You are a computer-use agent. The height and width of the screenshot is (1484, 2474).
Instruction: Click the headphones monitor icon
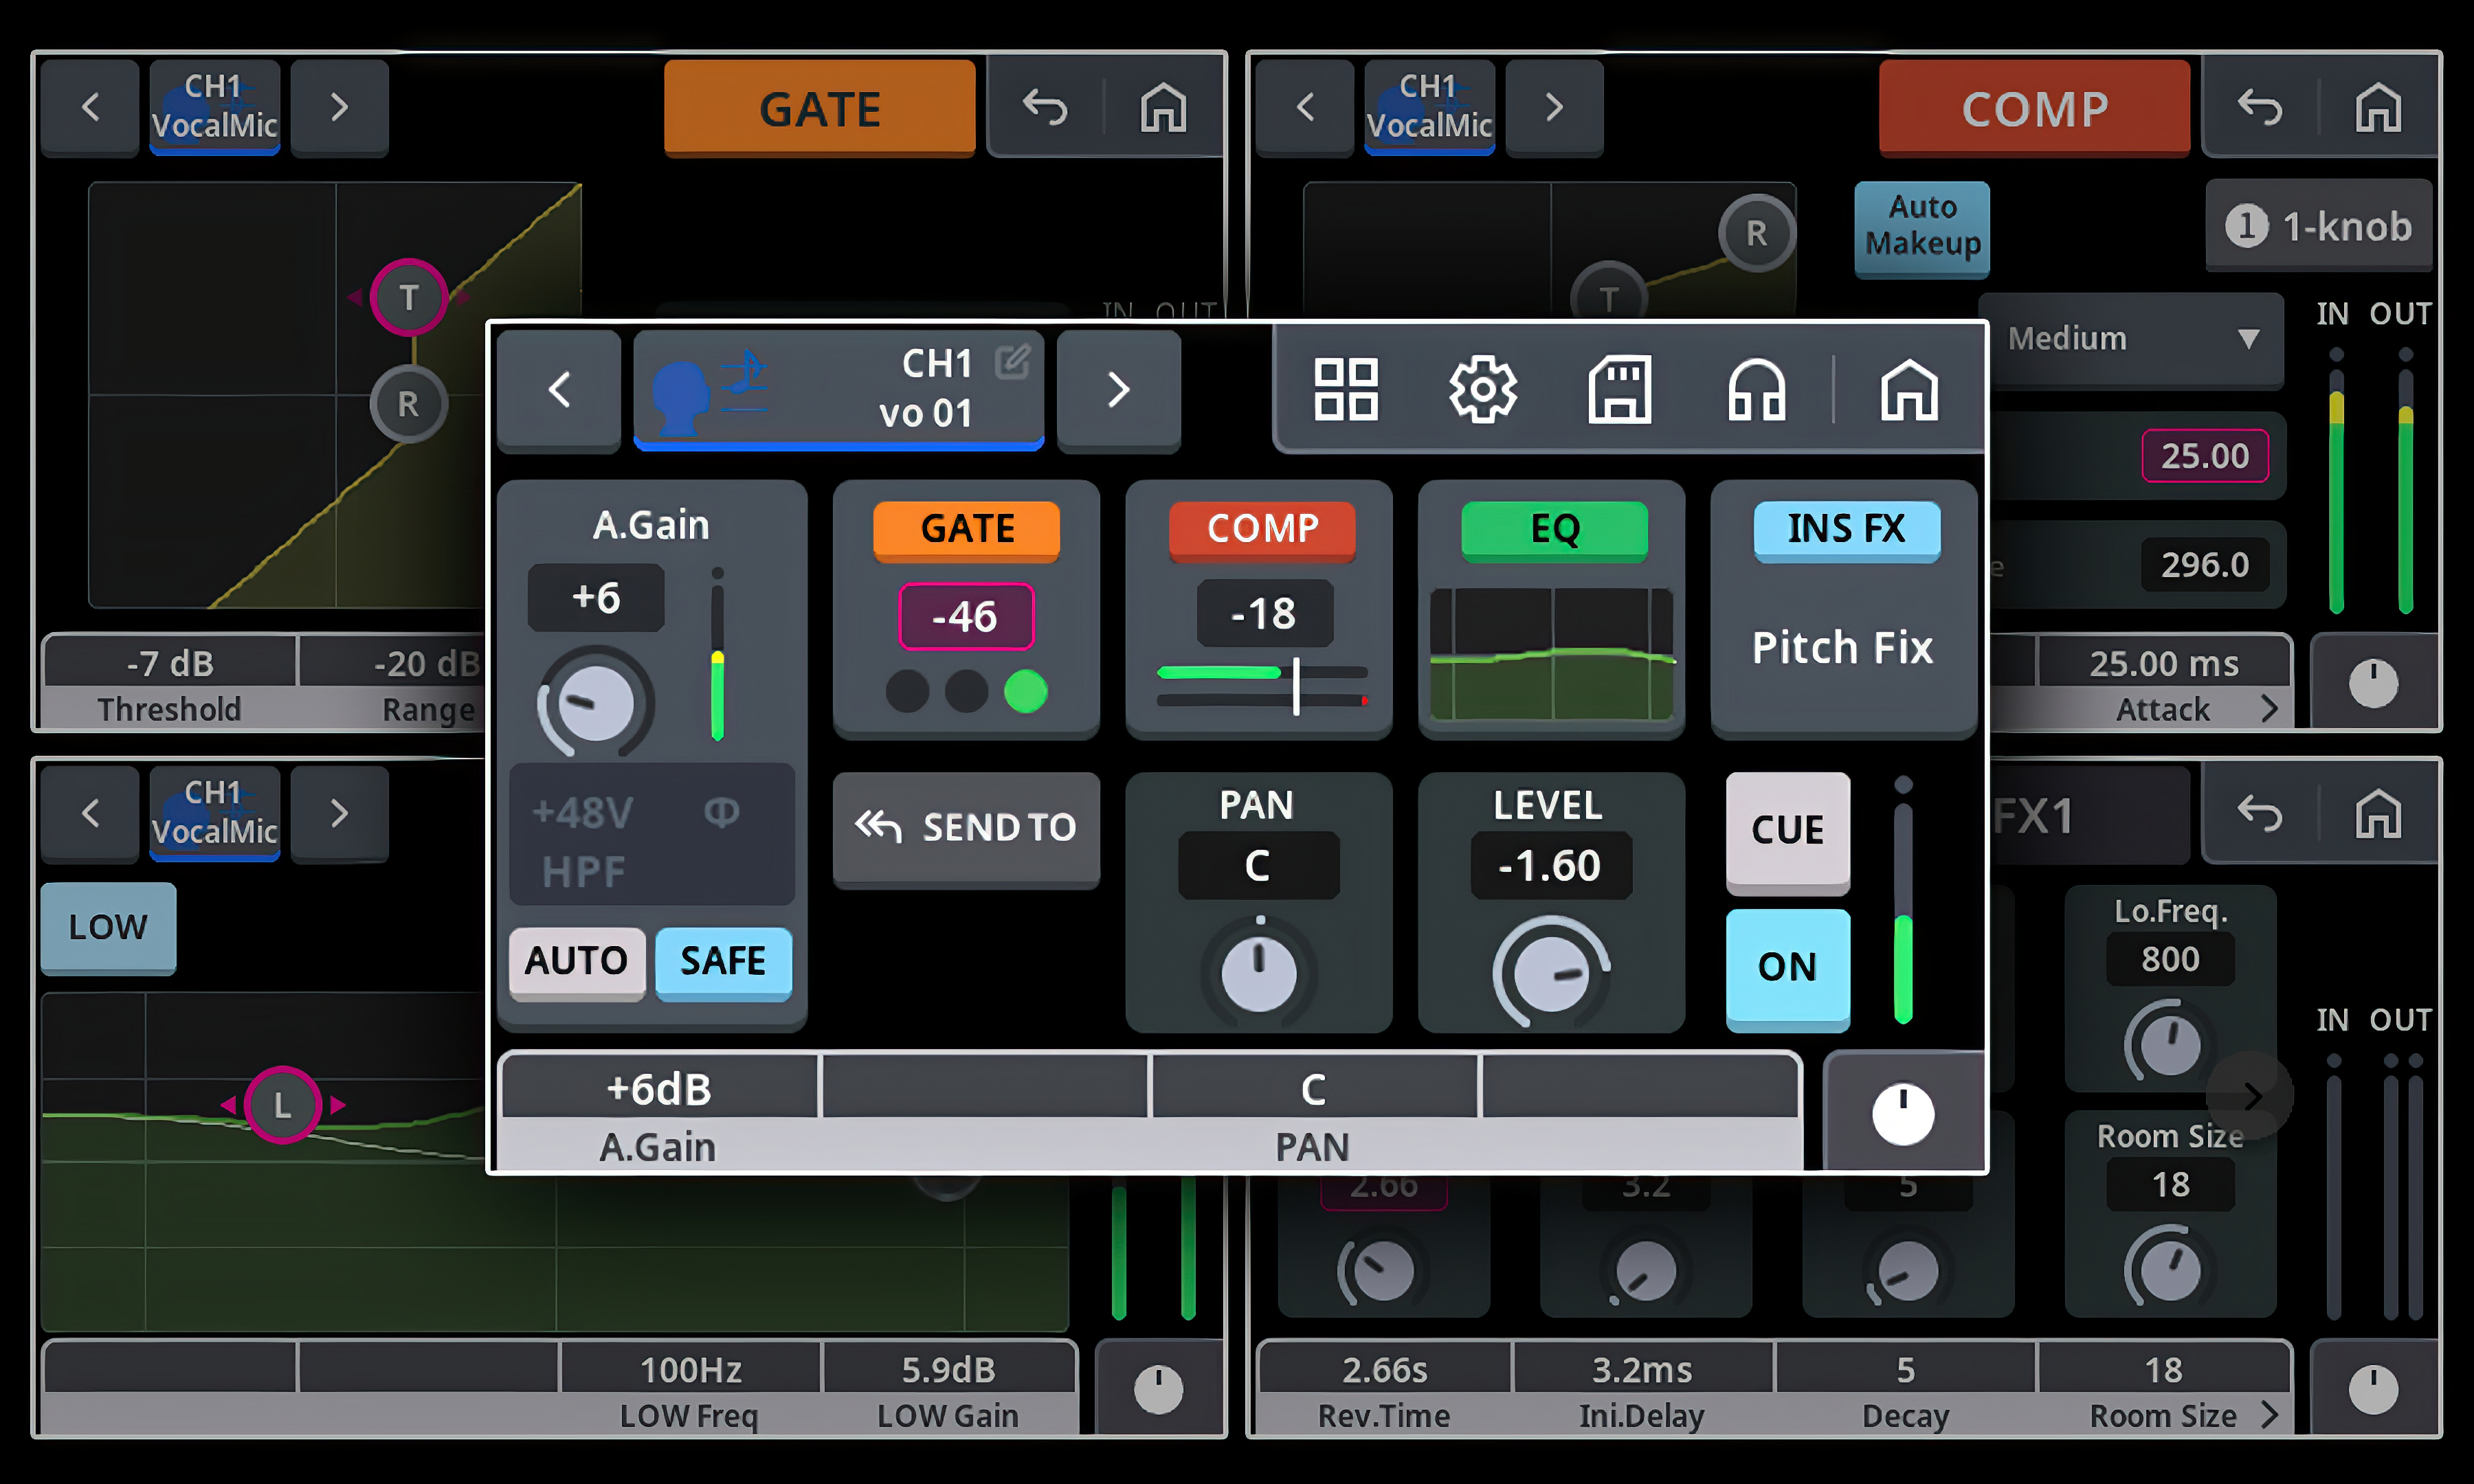click(1756, 389)
